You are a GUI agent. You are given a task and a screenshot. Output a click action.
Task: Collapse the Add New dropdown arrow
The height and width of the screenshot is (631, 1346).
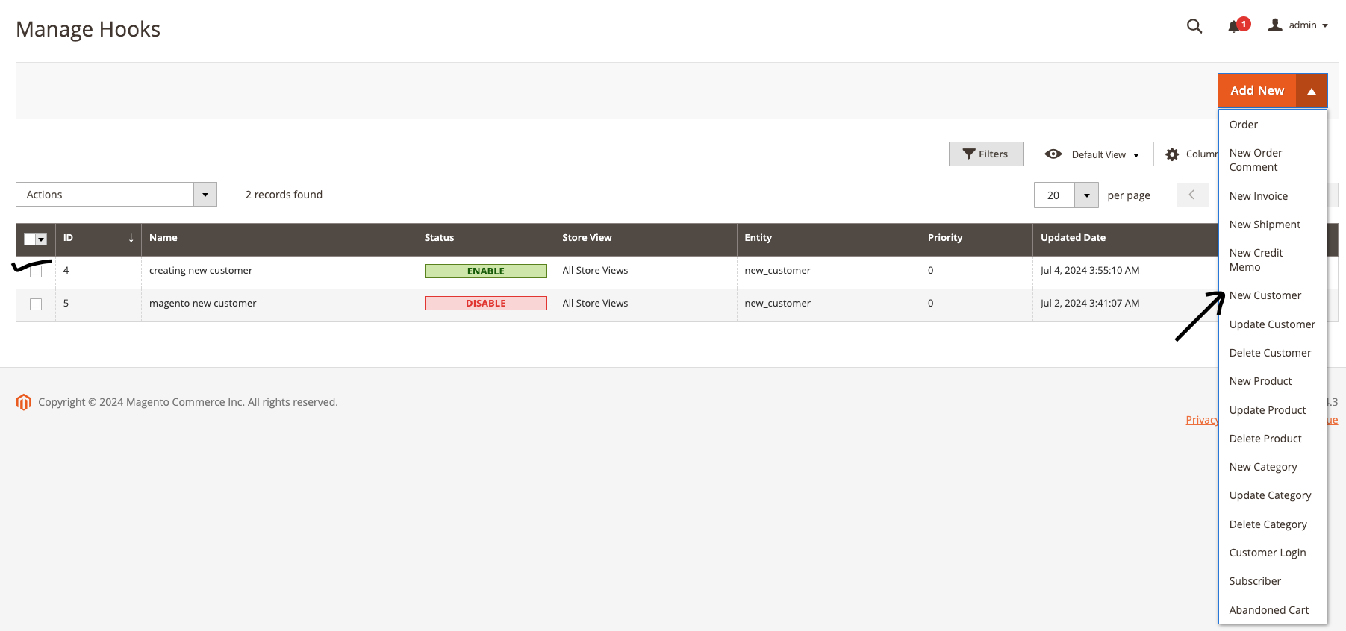[x=1311, y=91]
